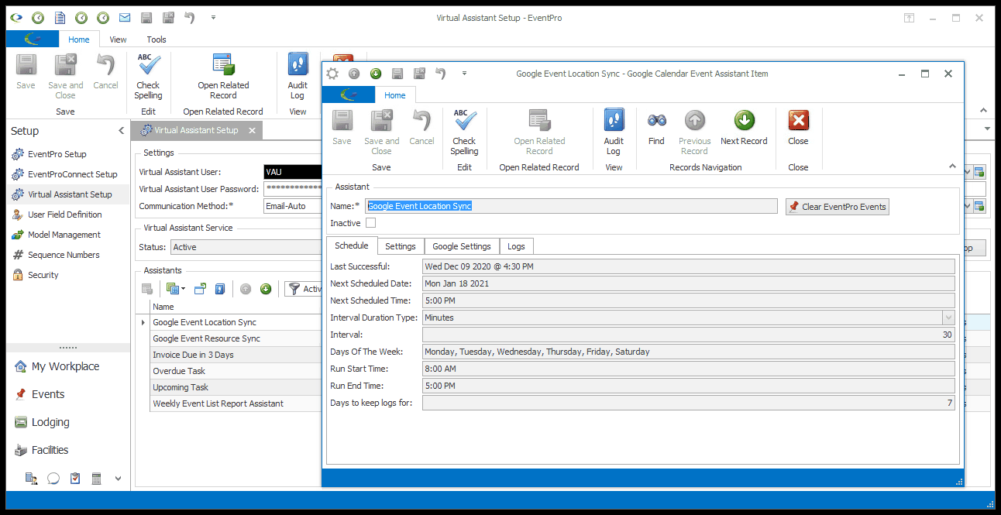Click Check Spelling in main window ribbon
This screenshot has width=1001, height=515.
(148, 77)
